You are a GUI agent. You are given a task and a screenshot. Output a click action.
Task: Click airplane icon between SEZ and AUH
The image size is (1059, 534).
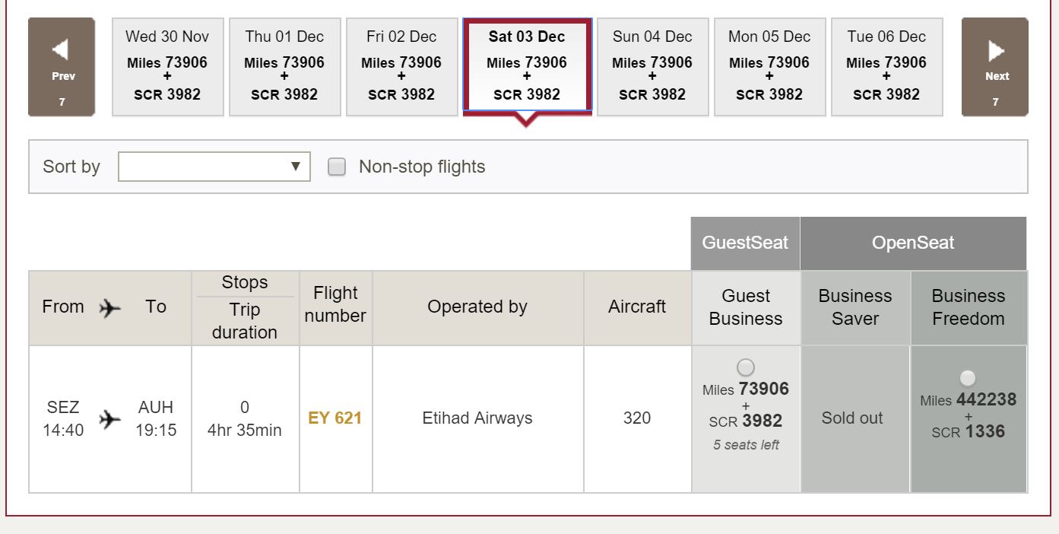110,418
